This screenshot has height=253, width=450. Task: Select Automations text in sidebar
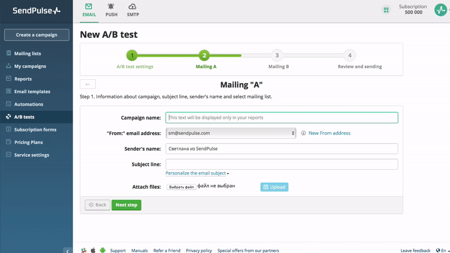29,104
